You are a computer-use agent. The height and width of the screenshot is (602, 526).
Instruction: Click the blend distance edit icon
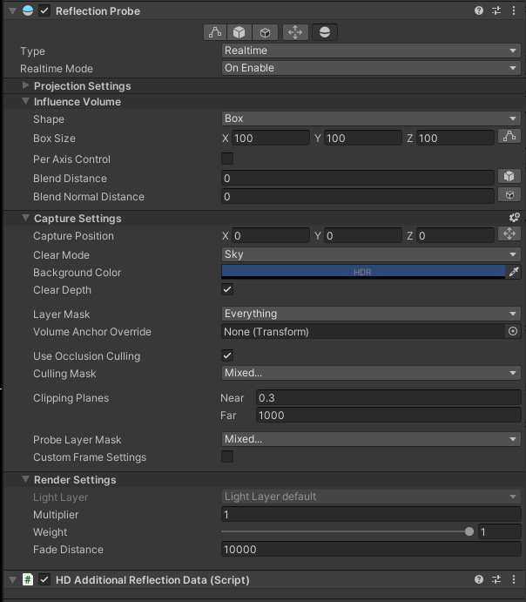click(x=509, y=177)
